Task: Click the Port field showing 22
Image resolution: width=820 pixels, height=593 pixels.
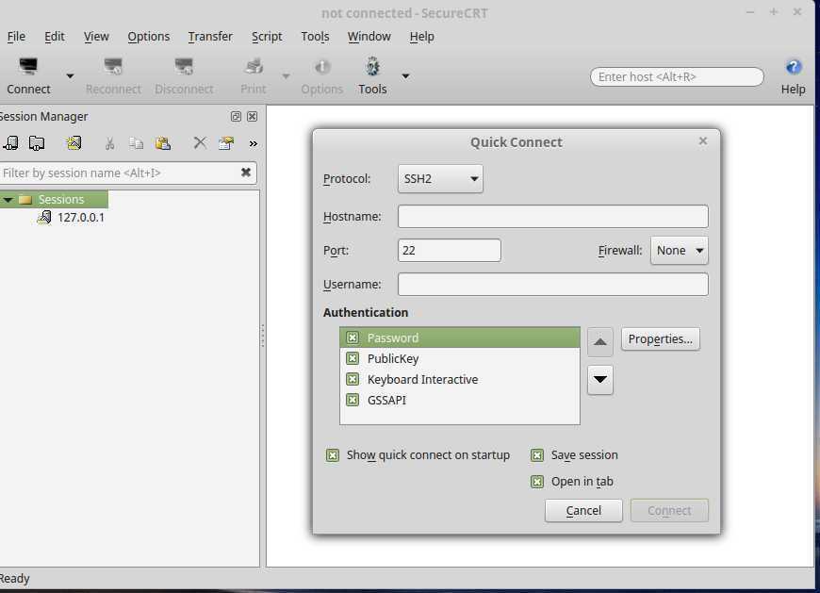Action: coord(450,251)
